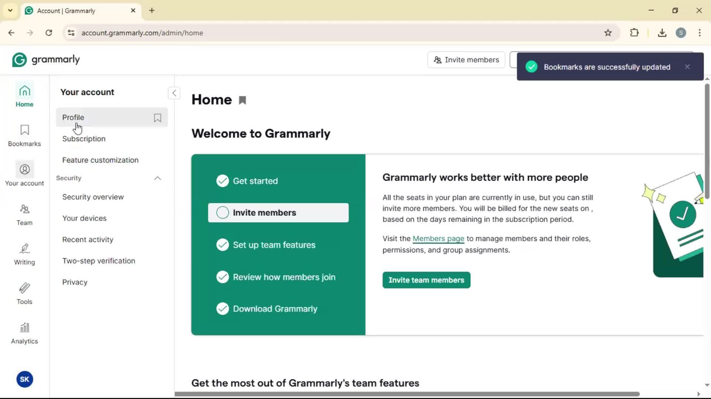Click the horizontal scrollbar at page bottom

(x=407, y=394)
